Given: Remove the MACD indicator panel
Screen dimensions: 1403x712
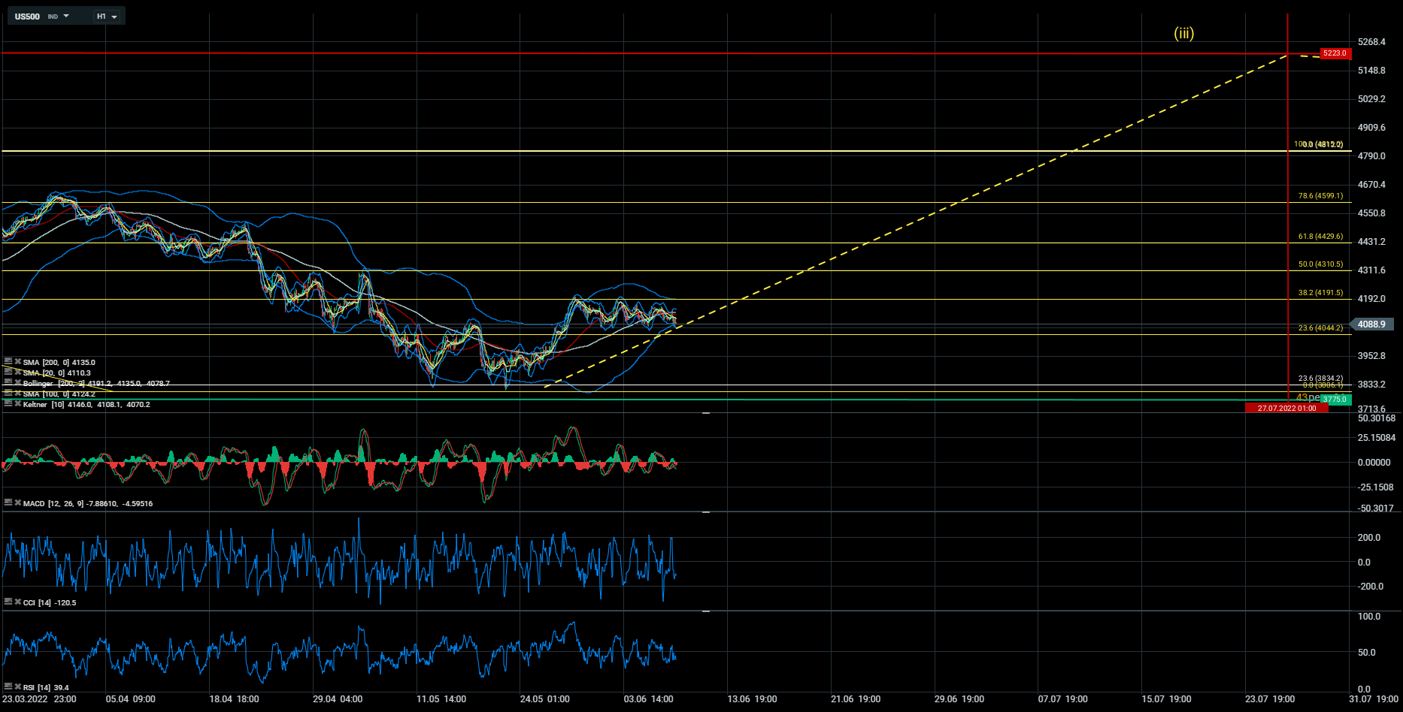Looking at the screenshot, I should pos(17,503).
